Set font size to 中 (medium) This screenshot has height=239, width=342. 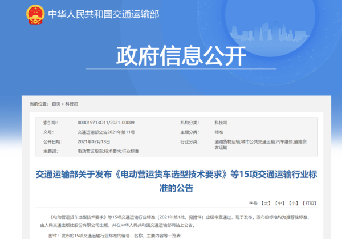click(279, 202)
